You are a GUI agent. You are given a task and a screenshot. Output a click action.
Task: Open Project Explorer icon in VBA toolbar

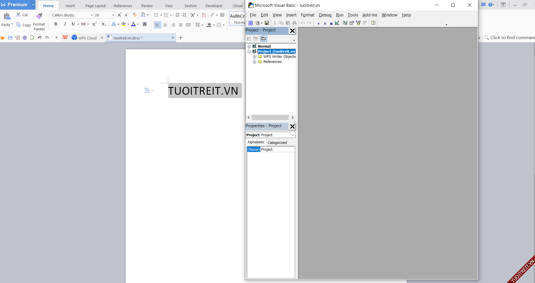pos(345,23)
